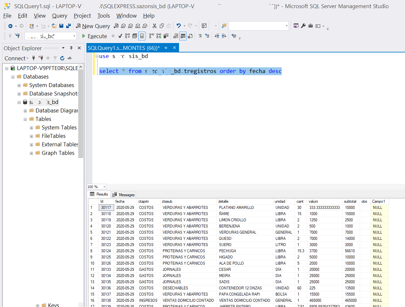This screenshot has width=405, height=307.
Task: Click the Disconnect icon in Object Explorer
Action: 41,58
